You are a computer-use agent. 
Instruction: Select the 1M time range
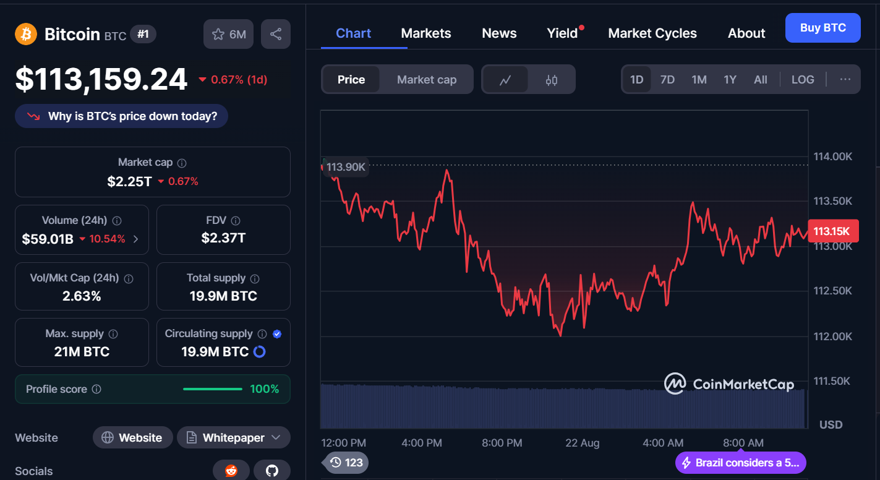(x=699, y=80)
